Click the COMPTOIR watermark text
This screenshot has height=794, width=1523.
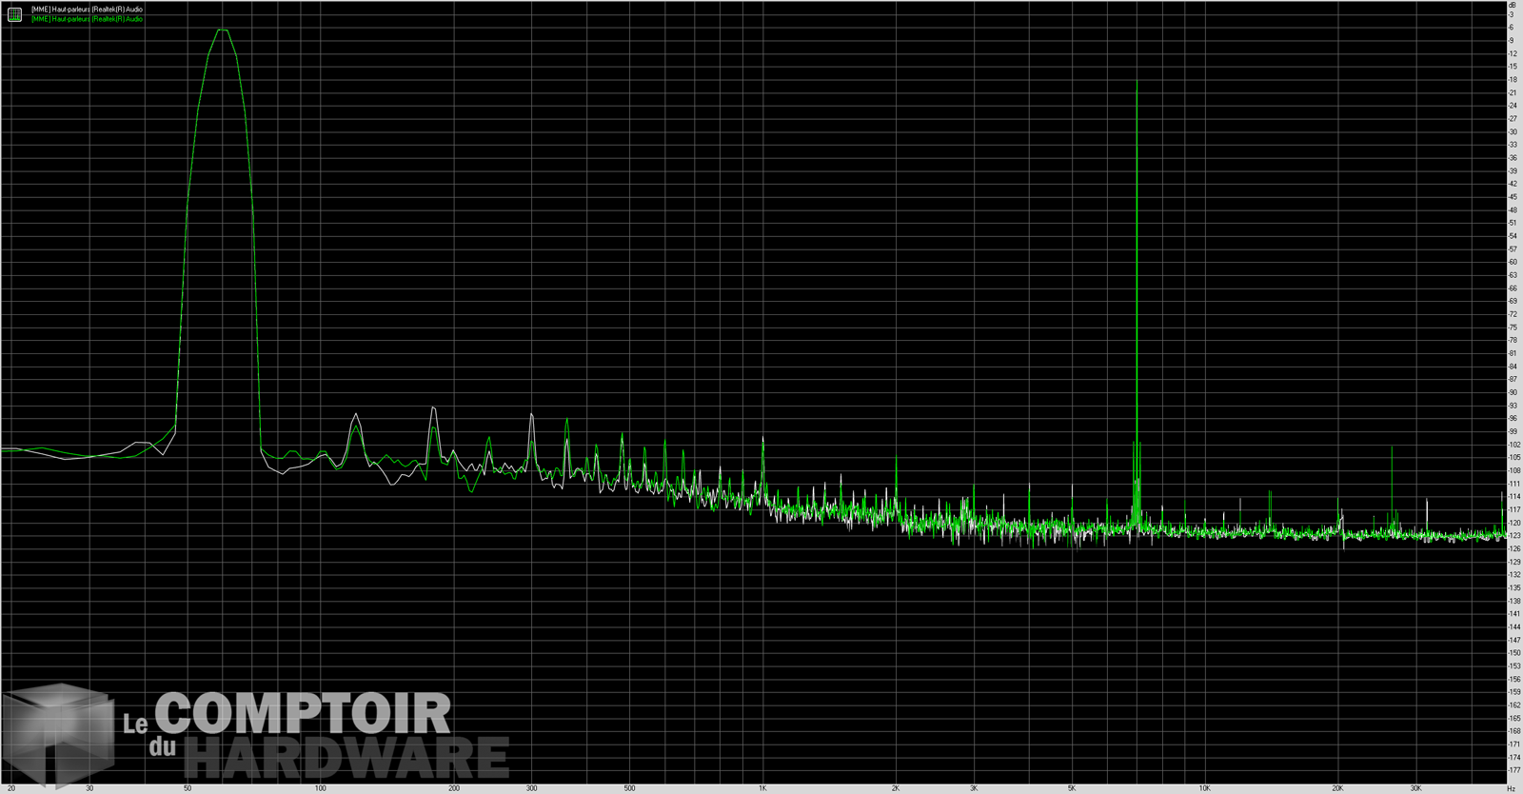(302, 714)
